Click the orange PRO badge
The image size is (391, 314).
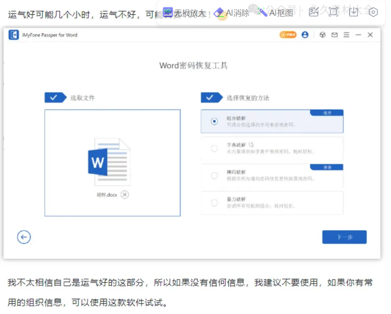(x=288, y=35)
